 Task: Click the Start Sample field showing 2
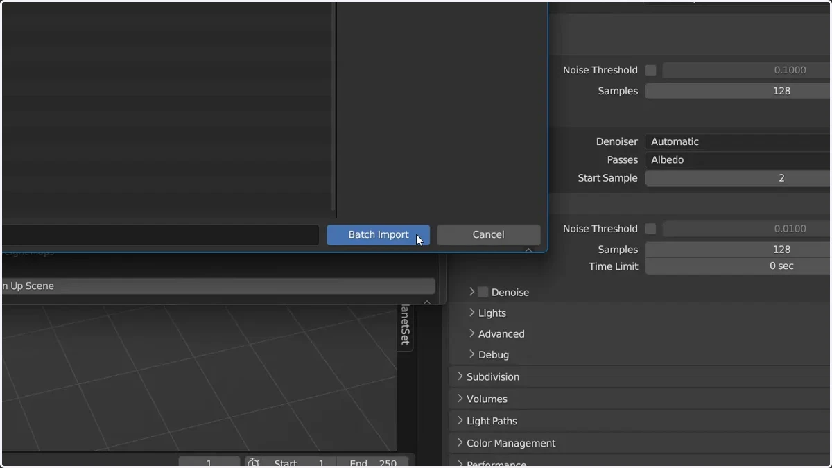coord(738,178)
